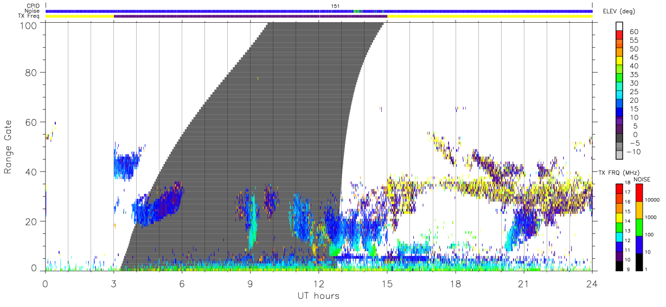Click the red 55–60 elevation color segment
666x307 pixels.
tap(620, 36)
